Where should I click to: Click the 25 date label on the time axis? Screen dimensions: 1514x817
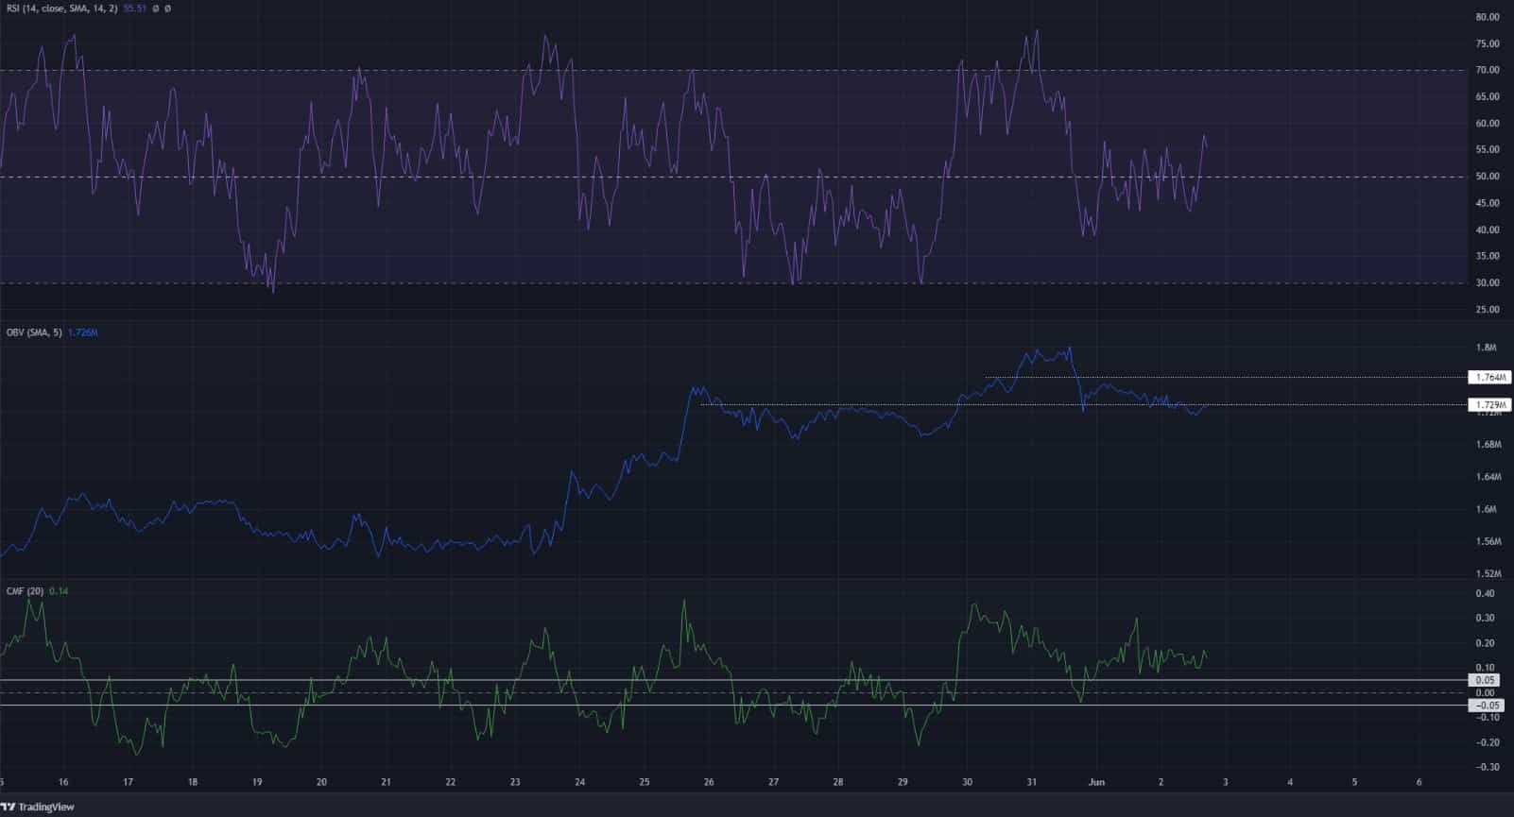(644, 782)
